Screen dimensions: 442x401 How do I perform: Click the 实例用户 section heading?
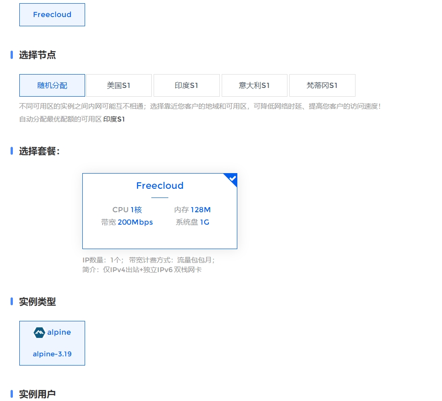tap(38, 394)
